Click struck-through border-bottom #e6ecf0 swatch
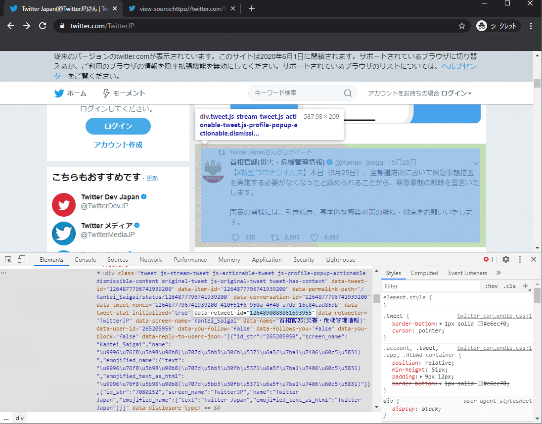 coord(480,383)
